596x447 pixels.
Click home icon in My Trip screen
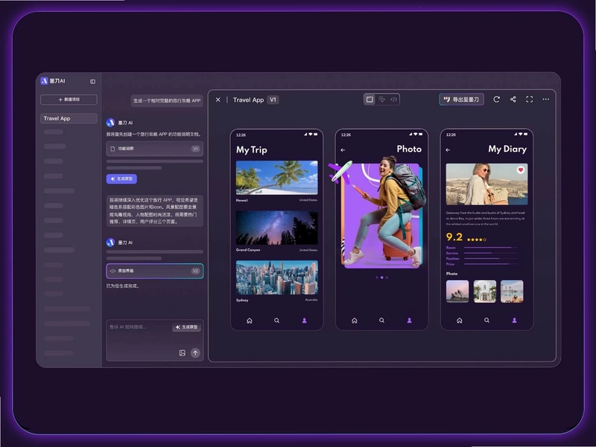250,321
